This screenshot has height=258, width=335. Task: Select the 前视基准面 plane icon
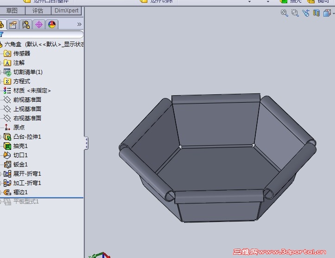[x=7, y=100]
